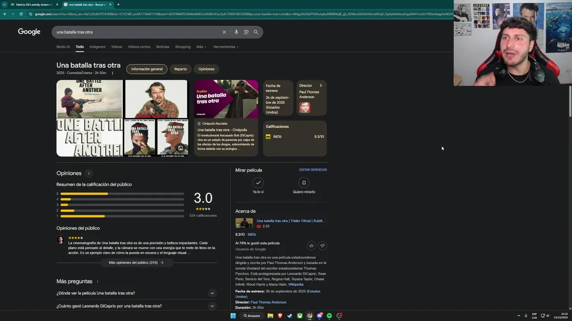Launch Brave browser from the taskbar

pyautogui.click(x=280, y=316)
